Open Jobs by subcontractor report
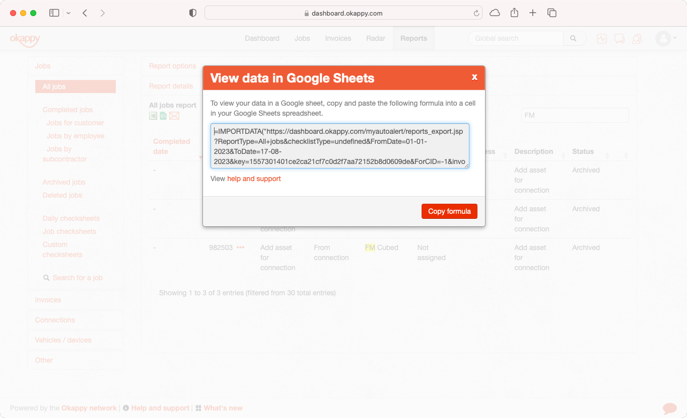Image resolution: width=687 pixels, height=418 pixels. point(64,154)
